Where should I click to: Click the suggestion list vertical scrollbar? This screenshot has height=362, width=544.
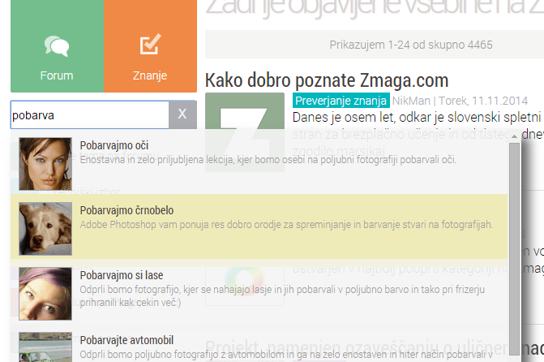(514, 243)
